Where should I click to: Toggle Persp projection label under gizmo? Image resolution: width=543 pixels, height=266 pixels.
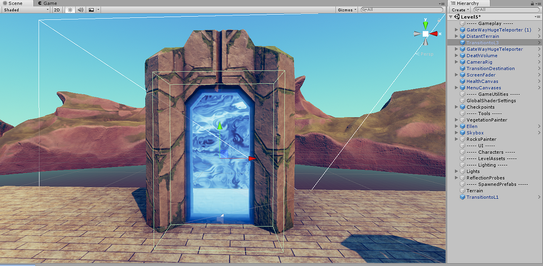(x=424, y=54)
